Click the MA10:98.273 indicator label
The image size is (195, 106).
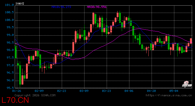point(61,7)
